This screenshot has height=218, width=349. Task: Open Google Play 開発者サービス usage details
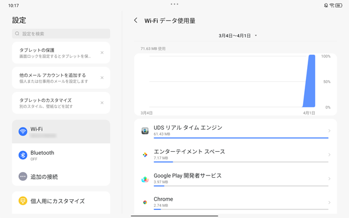pyautogui.click(x=236, y=178)
